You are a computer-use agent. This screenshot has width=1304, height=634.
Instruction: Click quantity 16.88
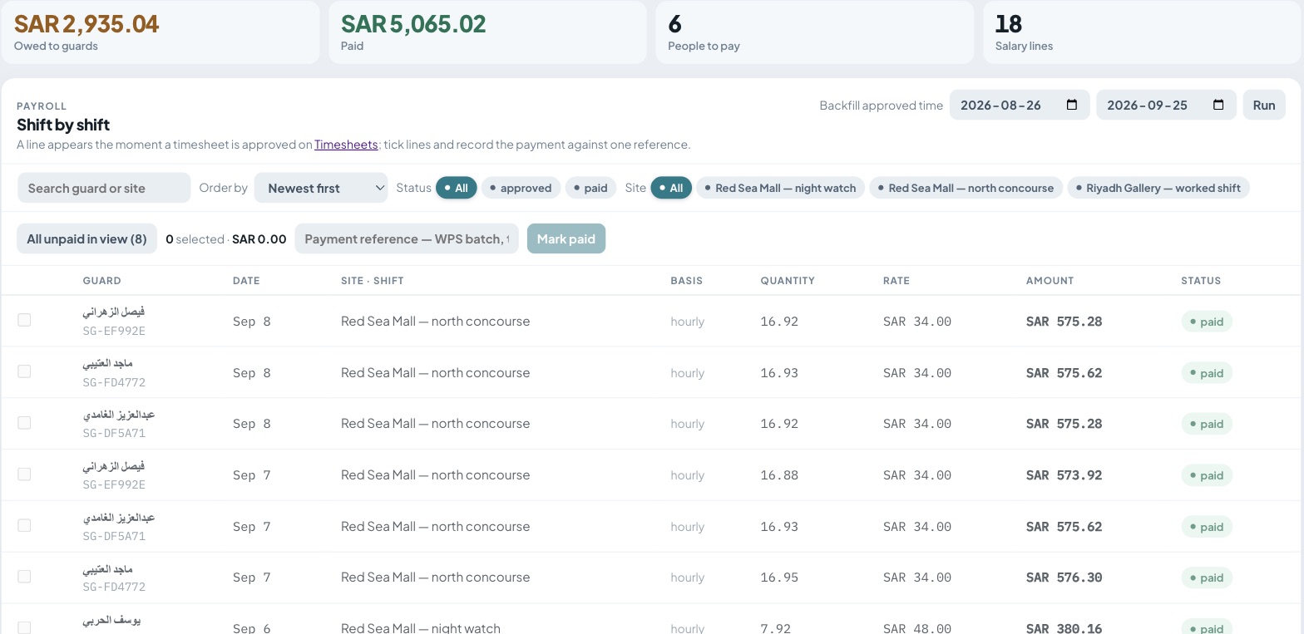779,475
